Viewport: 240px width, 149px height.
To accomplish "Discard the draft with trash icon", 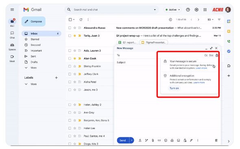I will 216,140.
